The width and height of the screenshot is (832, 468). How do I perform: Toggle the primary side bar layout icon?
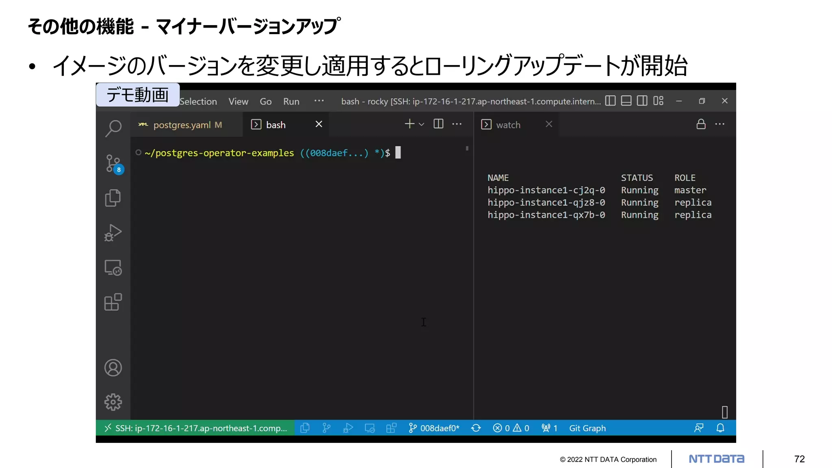[x=610, y=101]
